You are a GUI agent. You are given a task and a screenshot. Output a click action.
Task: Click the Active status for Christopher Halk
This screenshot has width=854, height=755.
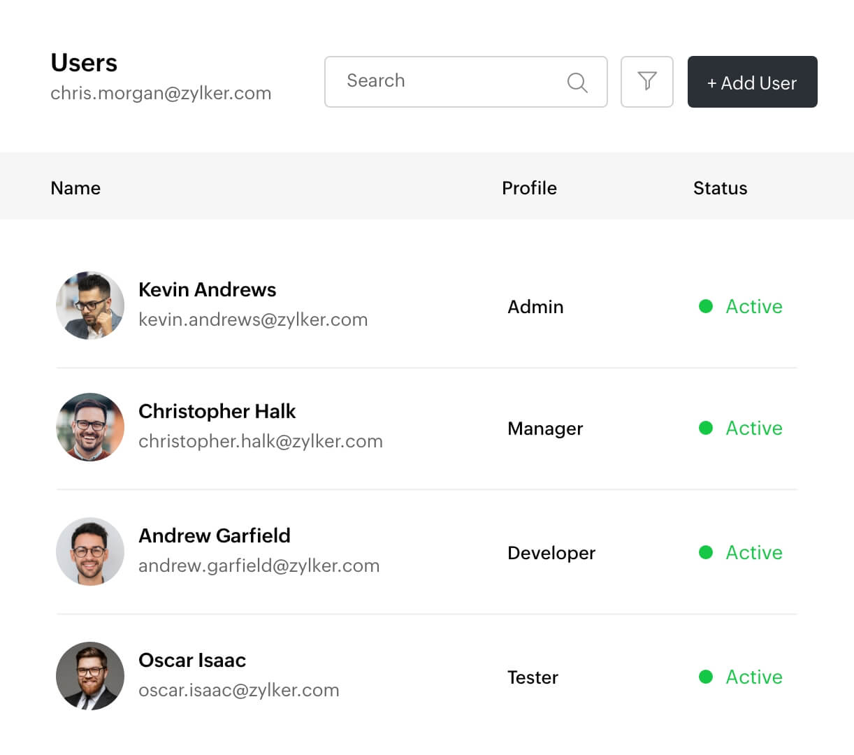coord(753,428)
